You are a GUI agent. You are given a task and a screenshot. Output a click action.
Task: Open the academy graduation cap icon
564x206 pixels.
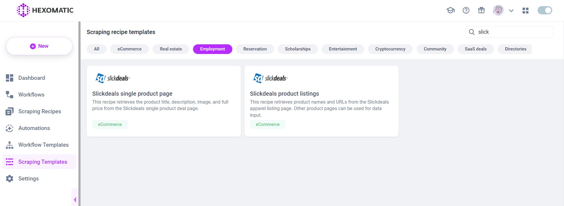click(450, 11)
